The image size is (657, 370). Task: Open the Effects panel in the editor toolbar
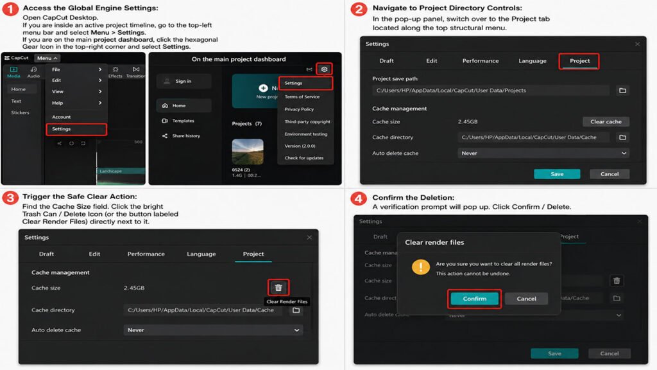(115, 72)
